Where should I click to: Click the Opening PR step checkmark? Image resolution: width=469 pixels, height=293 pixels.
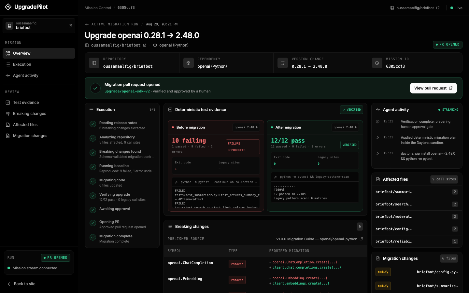tap(93, 223)
